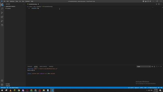The image size is (163, 92).
Task: Open the Manage gear icon
Action: [2, 85]
